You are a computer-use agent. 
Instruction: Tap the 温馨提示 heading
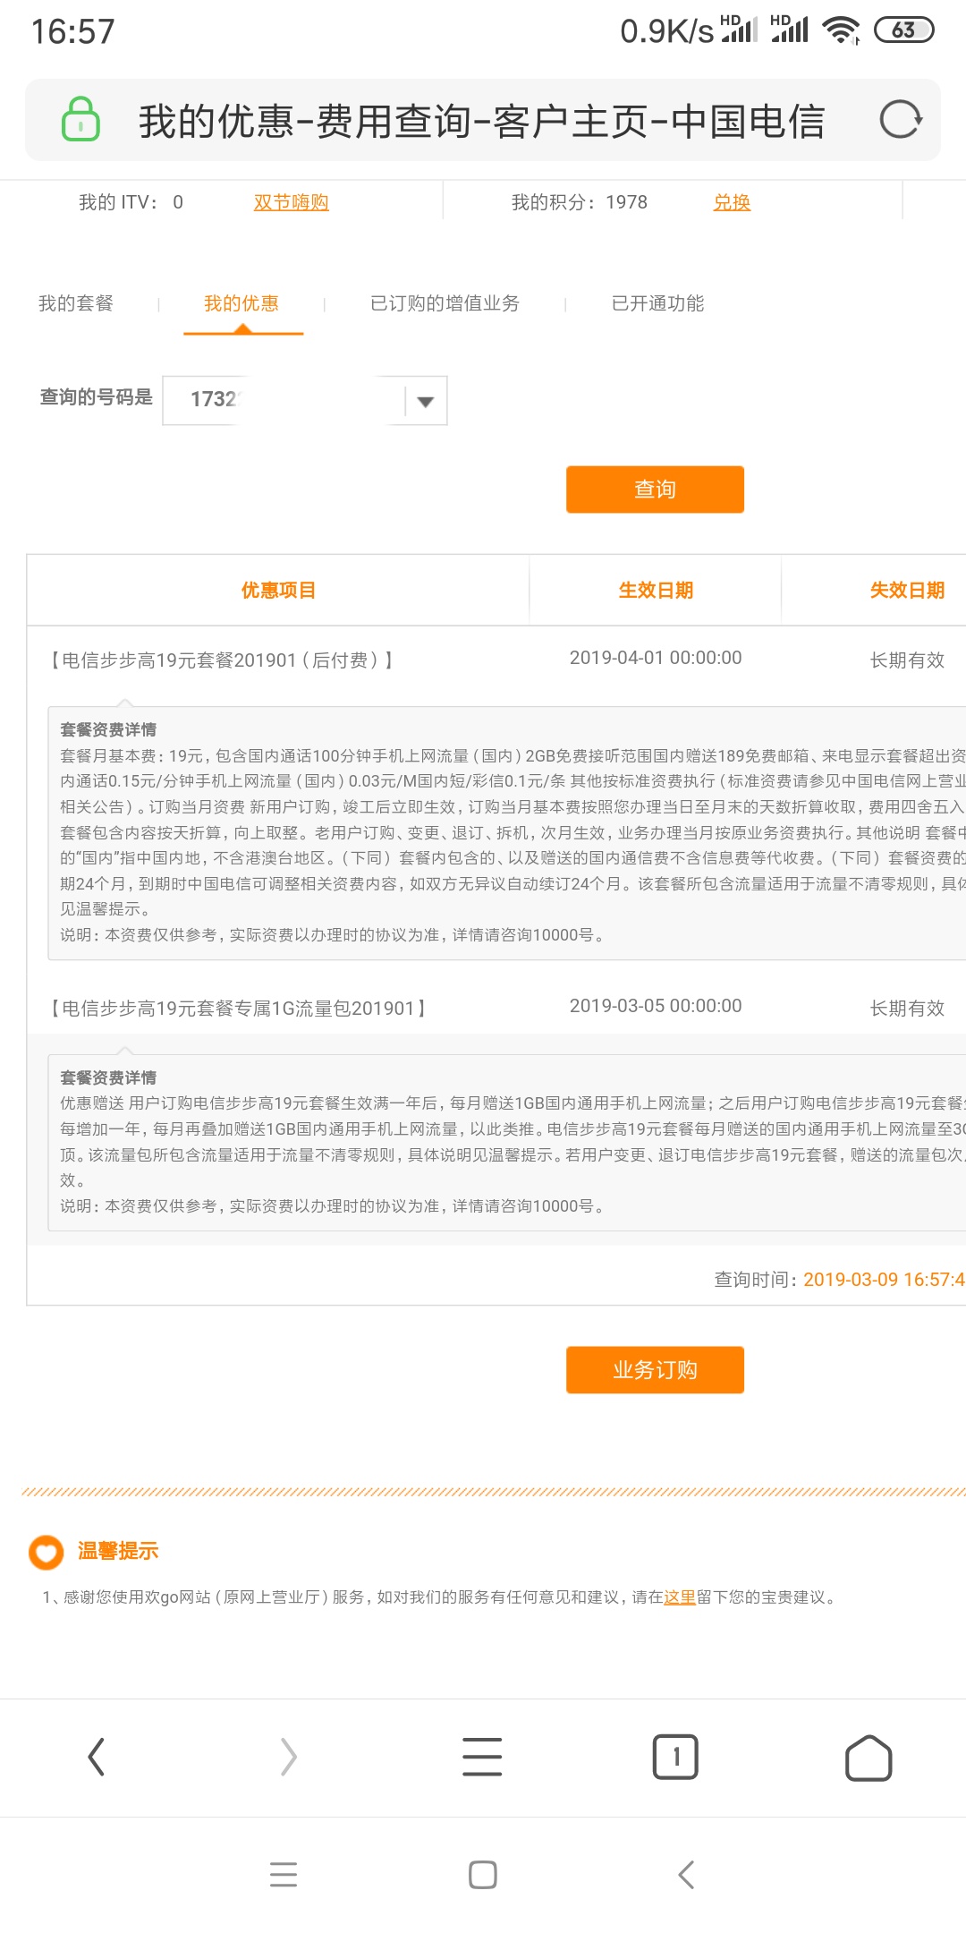[x=118, y=1551]
